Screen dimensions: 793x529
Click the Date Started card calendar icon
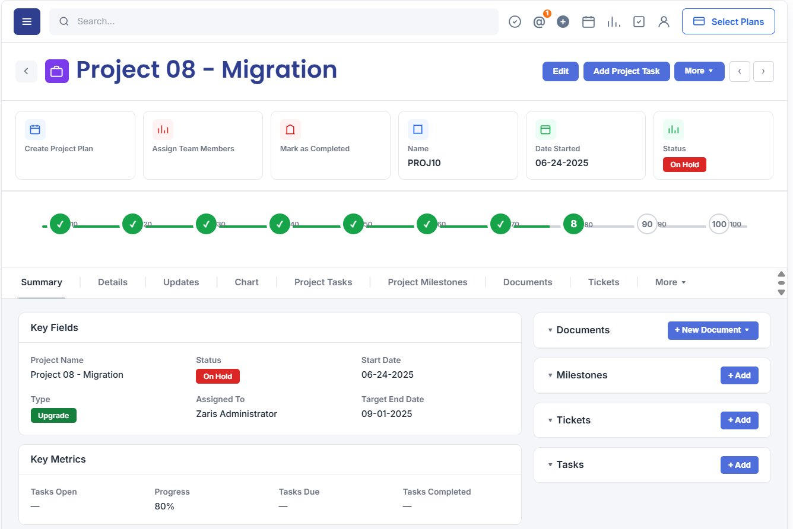(545, 129)
